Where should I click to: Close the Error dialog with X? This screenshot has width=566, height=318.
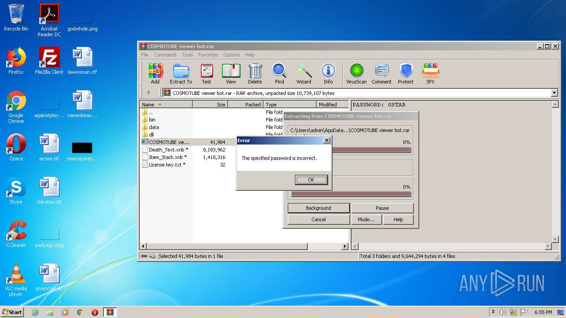pyautogui.click(x=326, y=140)
